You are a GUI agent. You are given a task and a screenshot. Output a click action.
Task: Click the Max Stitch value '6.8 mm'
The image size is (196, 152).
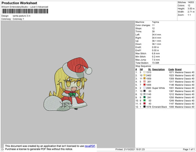click(156, 53)
